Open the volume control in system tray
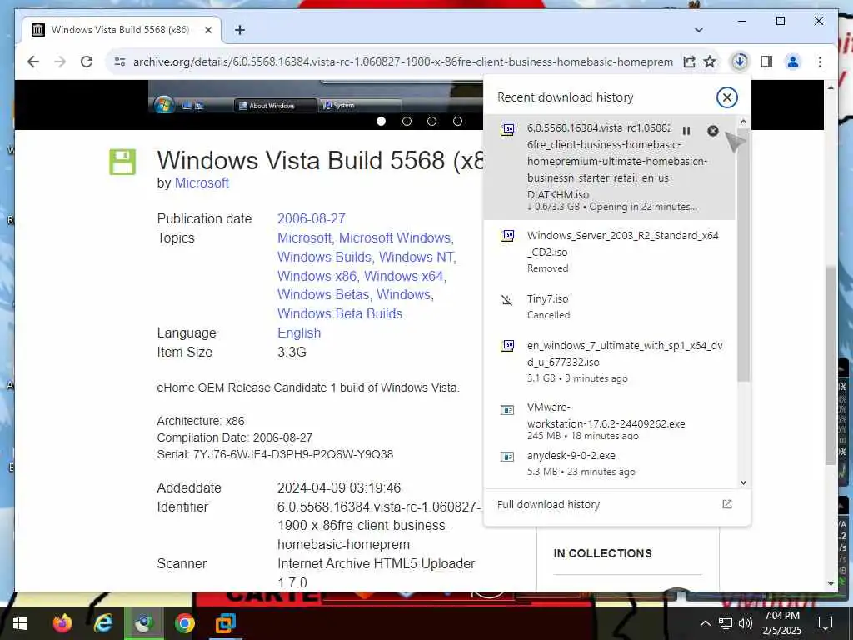 tap(746, 623)
